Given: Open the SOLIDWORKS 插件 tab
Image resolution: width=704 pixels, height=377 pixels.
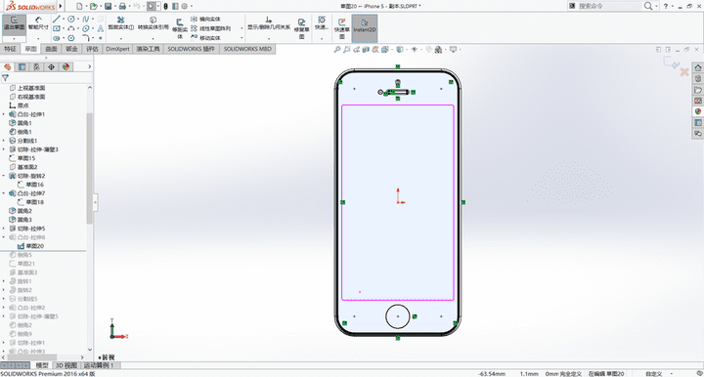Looking at the screenshot, I should [192, 49].
